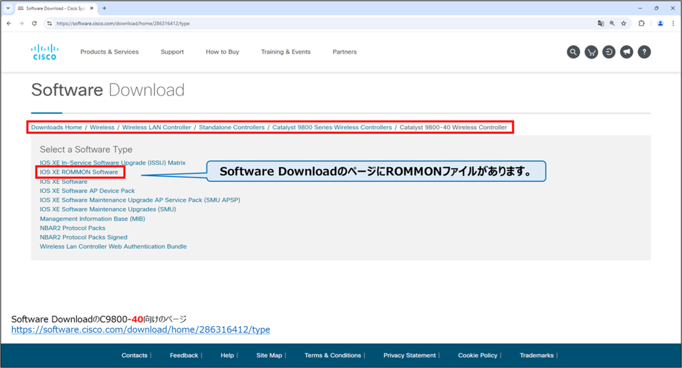Open Cookie Policy footer link
Screen dimensions: 682x368
477,355
